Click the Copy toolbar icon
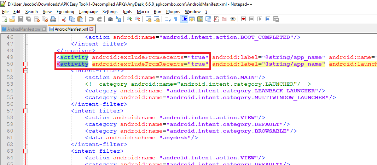Image resolution: width=377 pixels, height=165 pixels. point(72,19)
